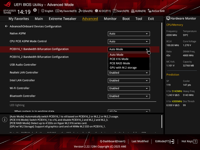
Task: Click the AURA(F4) light icon
Action: click(133, 11)
